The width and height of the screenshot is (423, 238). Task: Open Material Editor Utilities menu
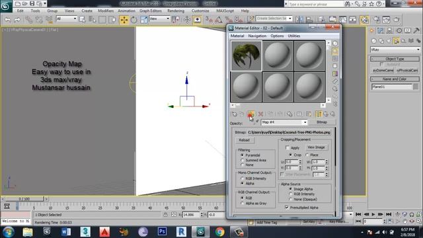pos(294,36)
